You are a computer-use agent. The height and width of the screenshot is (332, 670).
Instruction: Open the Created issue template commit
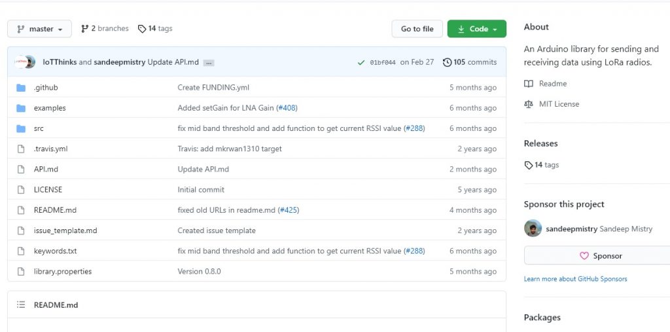click(217, 231)
